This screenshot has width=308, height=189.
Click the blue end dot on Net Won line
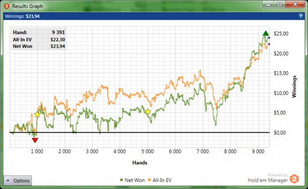[x=269, y=38]
